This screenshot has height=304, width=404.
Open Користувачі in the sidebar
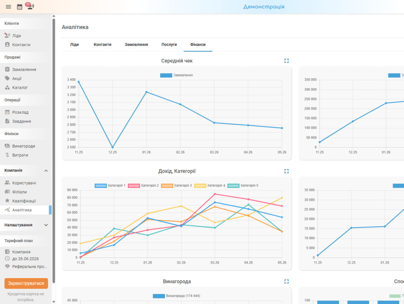point(25,183)
